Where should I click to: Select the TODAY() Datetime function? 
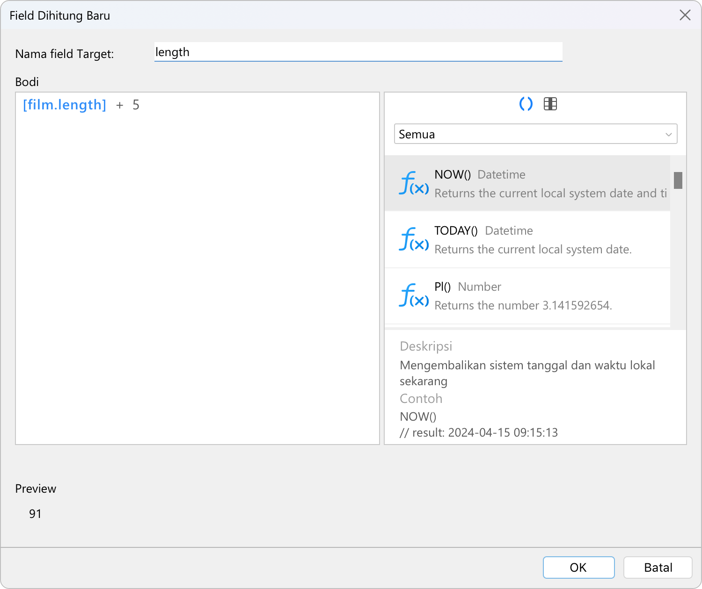(527, 240)
